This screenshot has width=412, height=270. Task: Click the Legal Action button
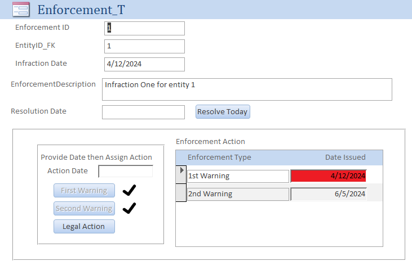84,226
